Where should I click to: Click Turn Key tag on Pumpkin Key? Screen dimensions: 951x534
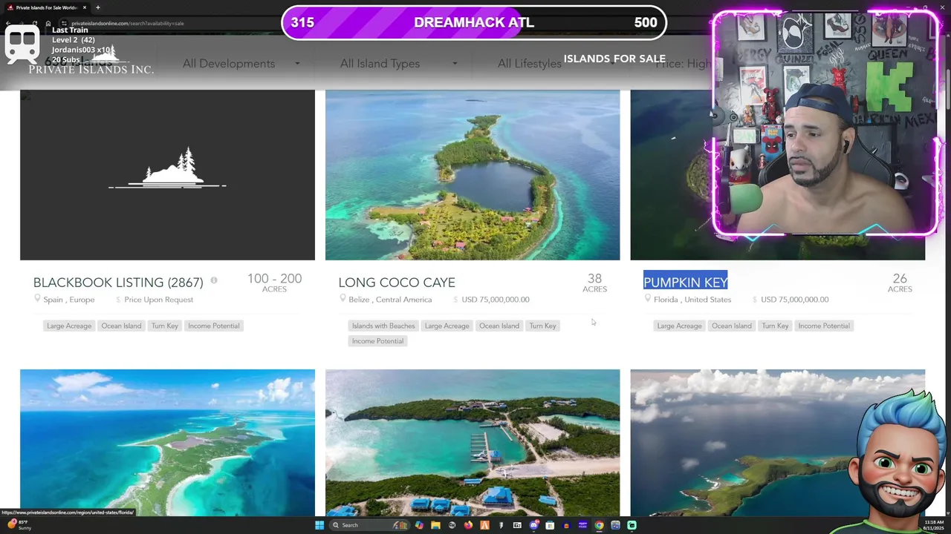pos(775,326)
